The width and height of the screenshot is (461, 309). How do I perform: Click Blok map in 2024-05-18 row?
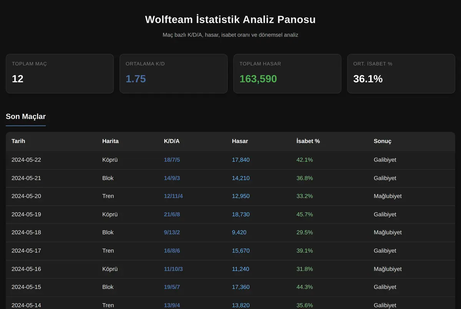[108, 233]
